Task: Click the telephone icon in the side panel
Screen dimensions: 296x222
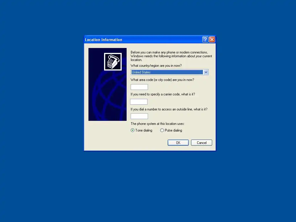Action: click(113, 62)
